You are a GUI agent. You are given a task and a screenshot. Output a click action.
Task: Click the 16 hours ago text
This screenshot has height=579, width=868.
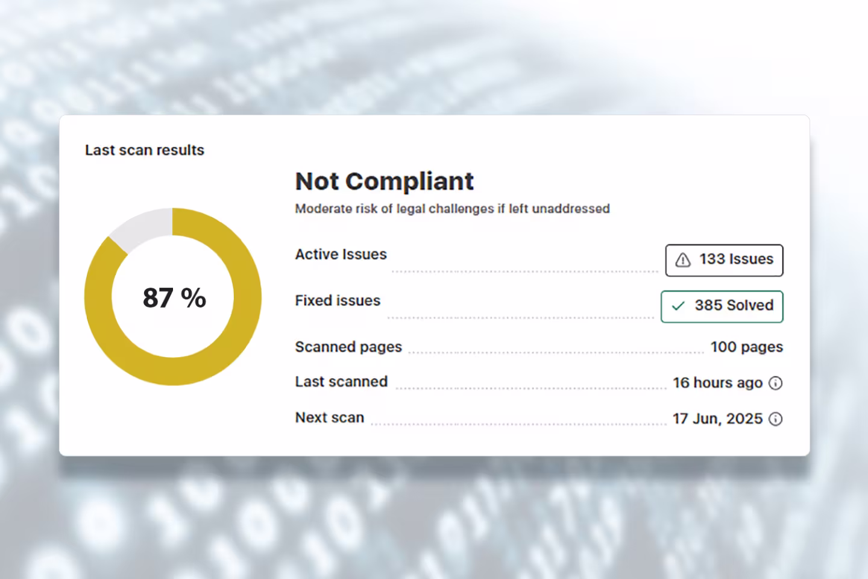(717, 383)
